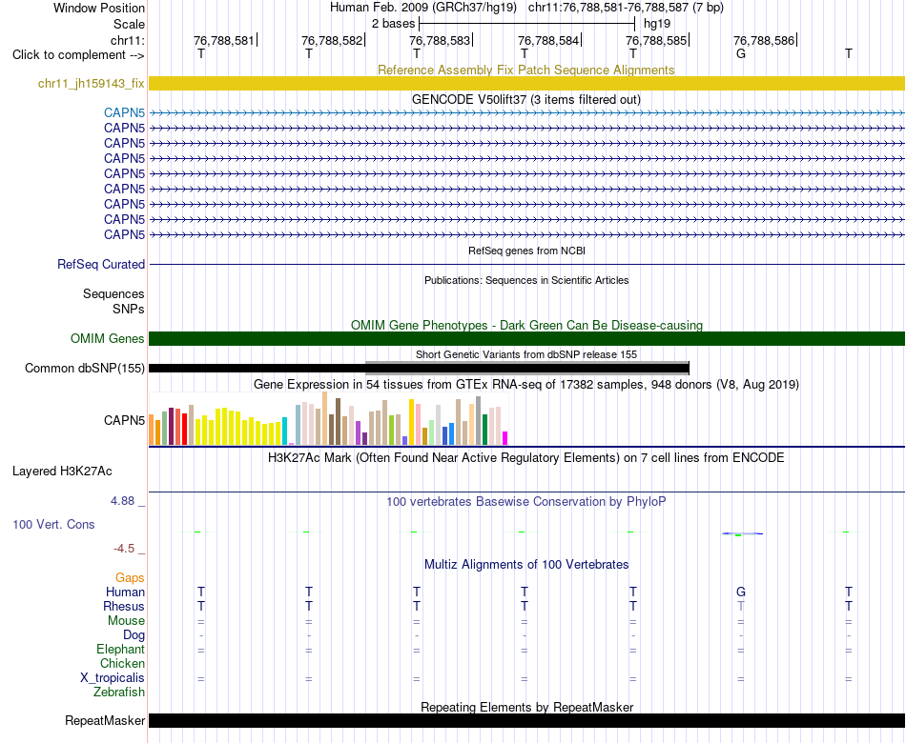906x743 pixels.
Task: Open Multiz Alignments of 100 Vertebrates title
Action: pyautogui.click(x=526, y=565)
